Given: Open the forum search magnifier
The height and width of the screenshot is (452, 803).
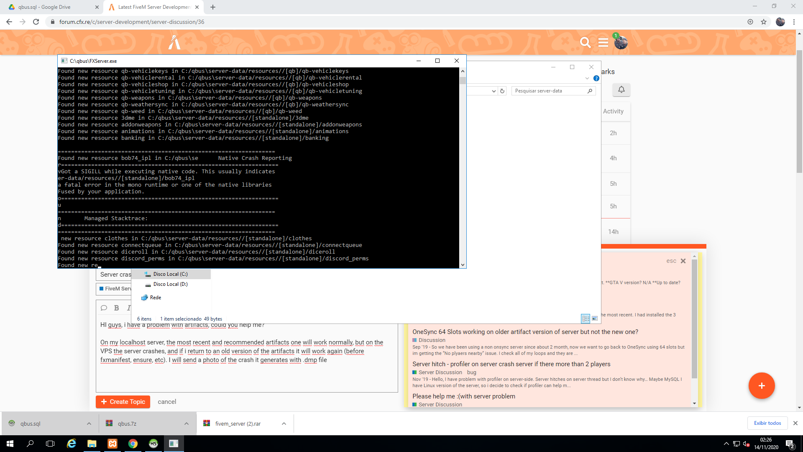Looking at the screenshot, I should coord(585,42).
